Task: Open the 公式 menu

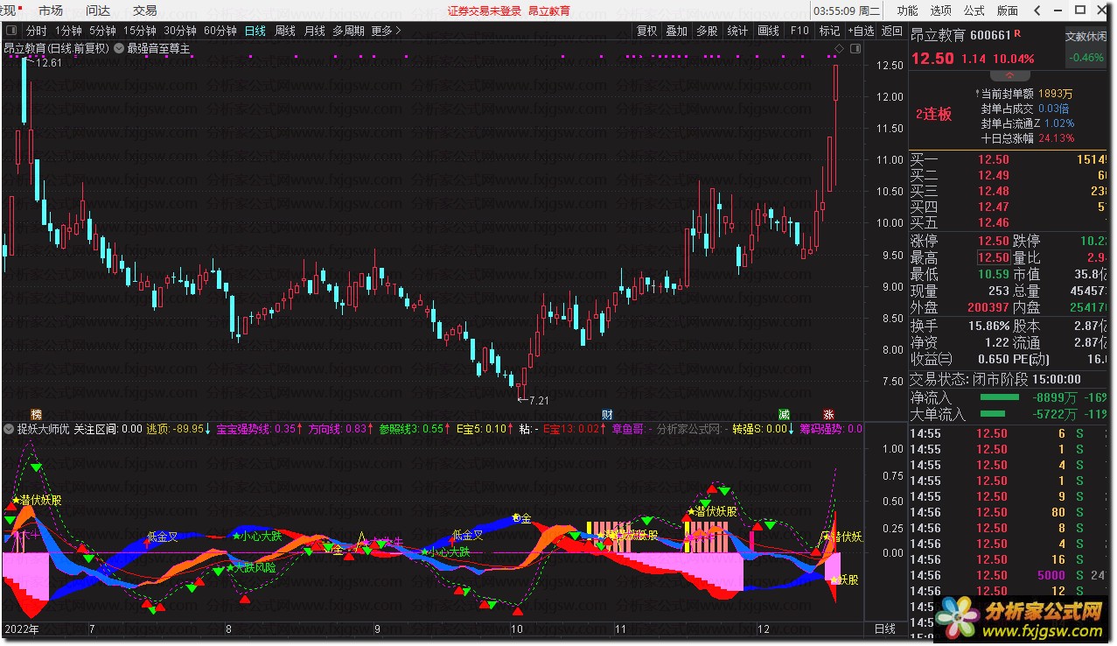Action: (974, 11)
